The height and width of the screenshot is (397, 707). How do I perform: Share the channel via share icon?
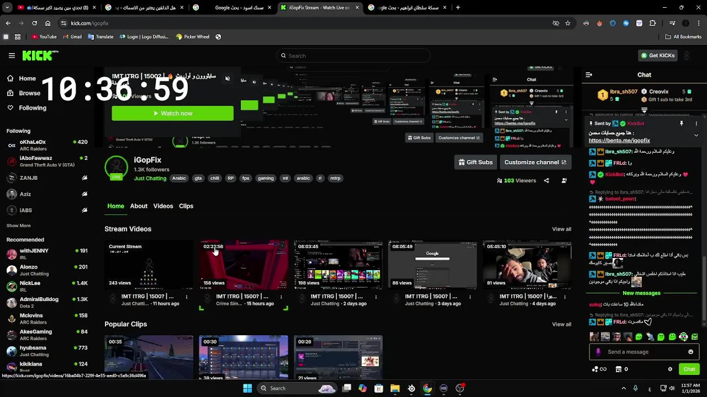(546, 180)
